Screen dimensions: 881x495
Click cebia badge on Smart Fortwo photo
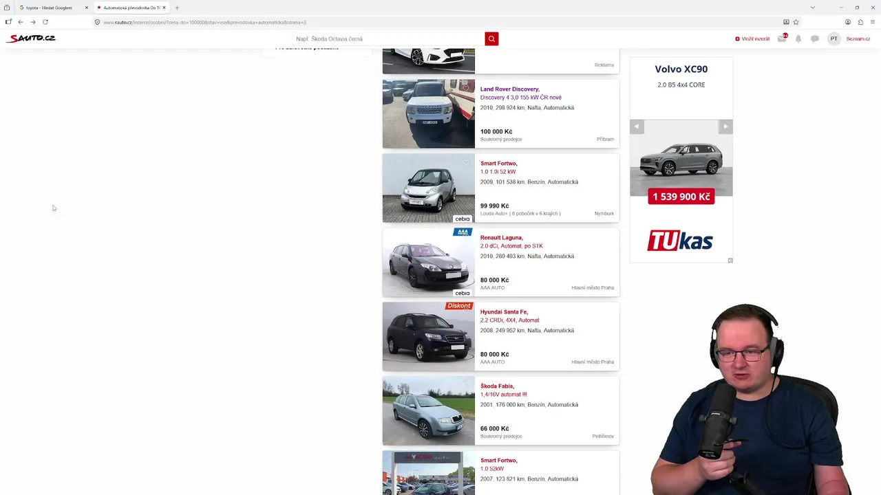click(463, 219)
